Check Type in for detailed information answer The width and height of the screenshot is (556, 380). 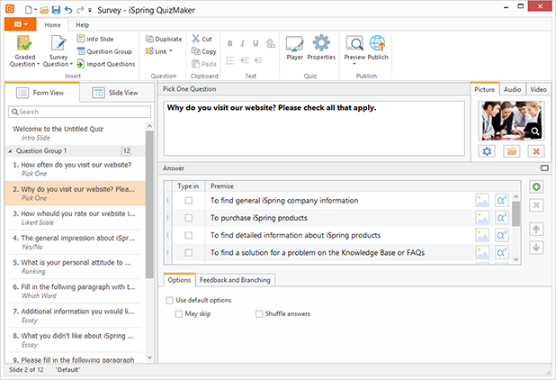click(189, 235)
